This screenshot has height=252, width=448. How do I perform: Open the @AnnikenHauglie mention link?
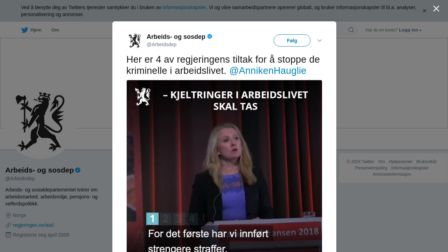click(x=268, y=71)
